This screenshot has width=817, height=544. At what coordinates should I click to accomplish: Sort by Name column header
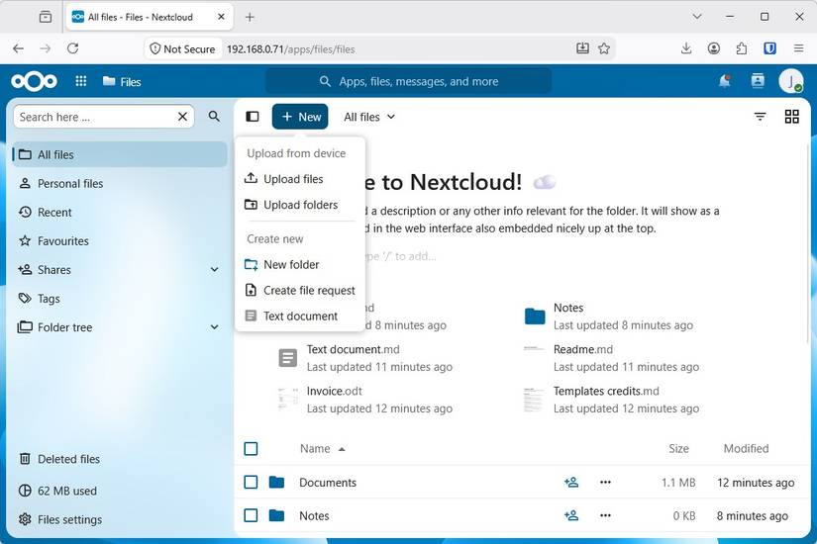click(323, 449)
